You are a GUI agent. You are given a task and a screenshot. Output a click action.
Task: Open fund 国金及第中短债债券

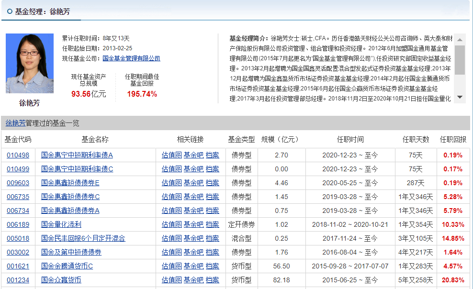pos(71,252)
